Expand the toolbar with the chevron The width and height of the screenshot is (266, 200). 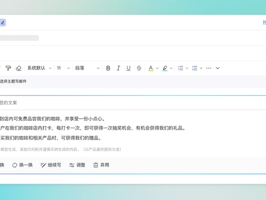click(x=218, y=68)
